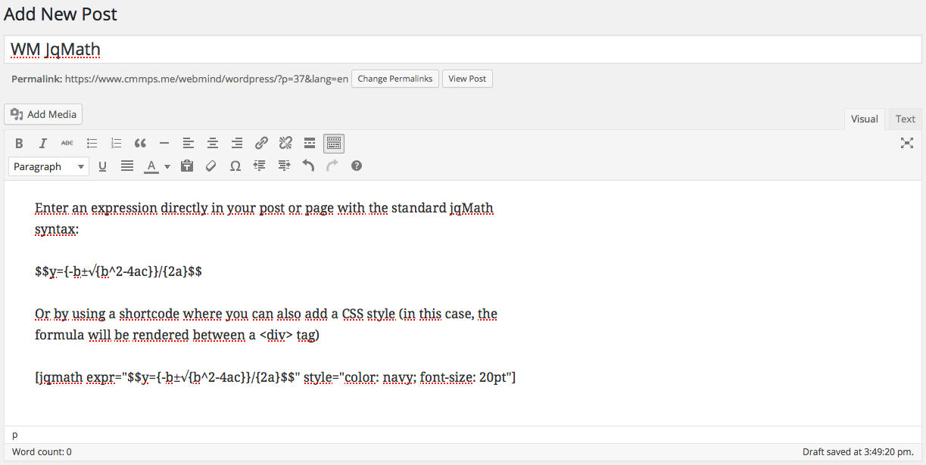The height and width of the screenshot is (465, 926).
Task: Switch to the Visual editor tab
Action: click(x=865, y=119)
